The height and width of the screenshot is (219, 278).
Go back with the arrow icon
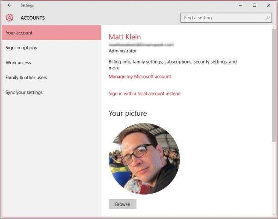point(9,5)
